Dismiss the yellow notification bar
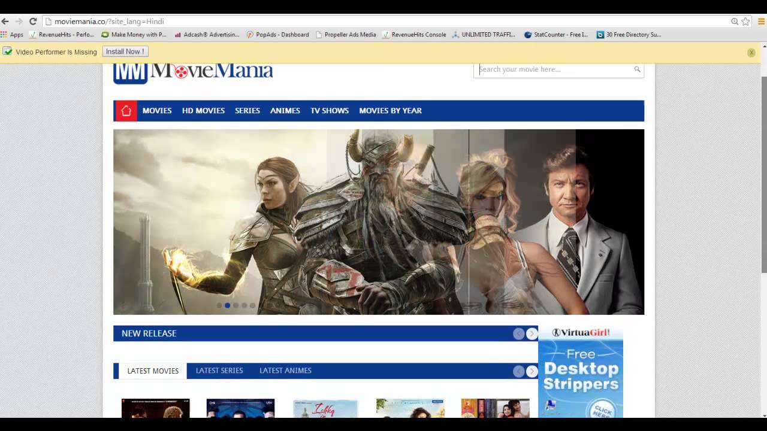The height and width of the screenshot is (431, 767). tap(751, 53)
